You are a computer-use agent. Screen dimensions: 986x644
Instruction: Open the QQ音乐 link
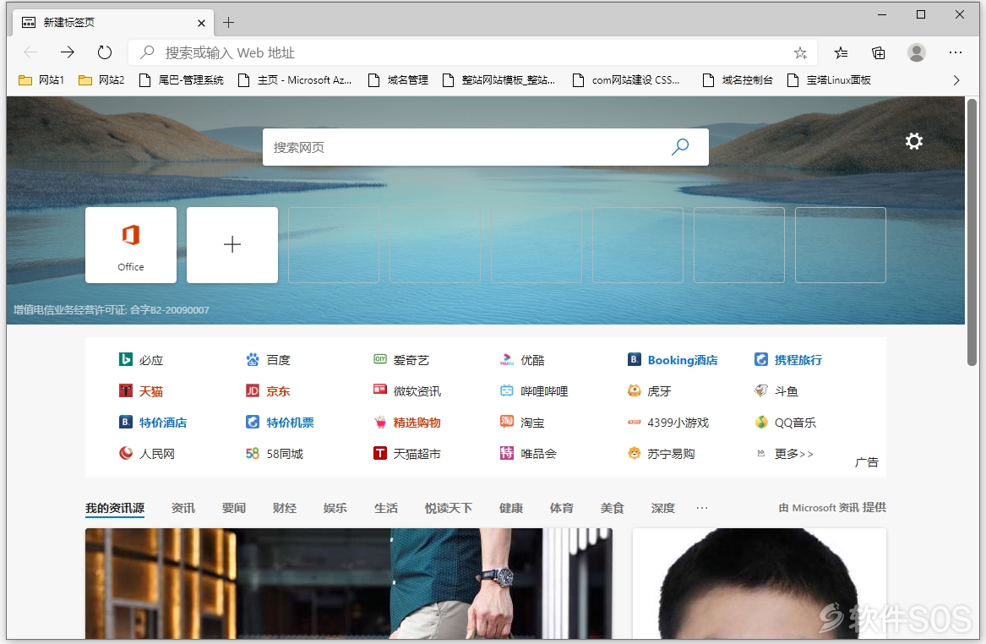point(786,423)
